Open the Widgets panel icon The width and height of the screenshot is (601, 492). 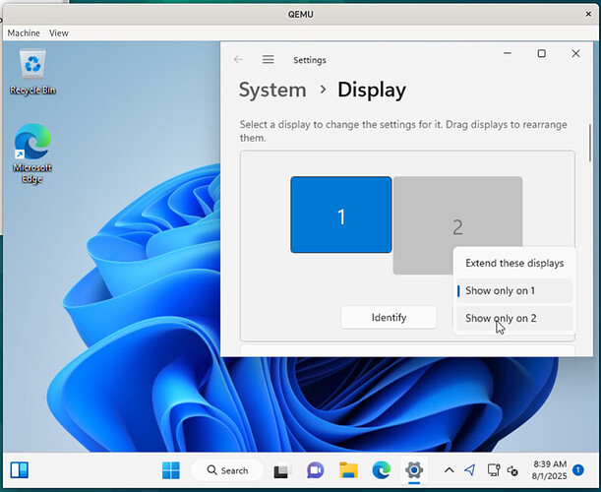point(19,470)
